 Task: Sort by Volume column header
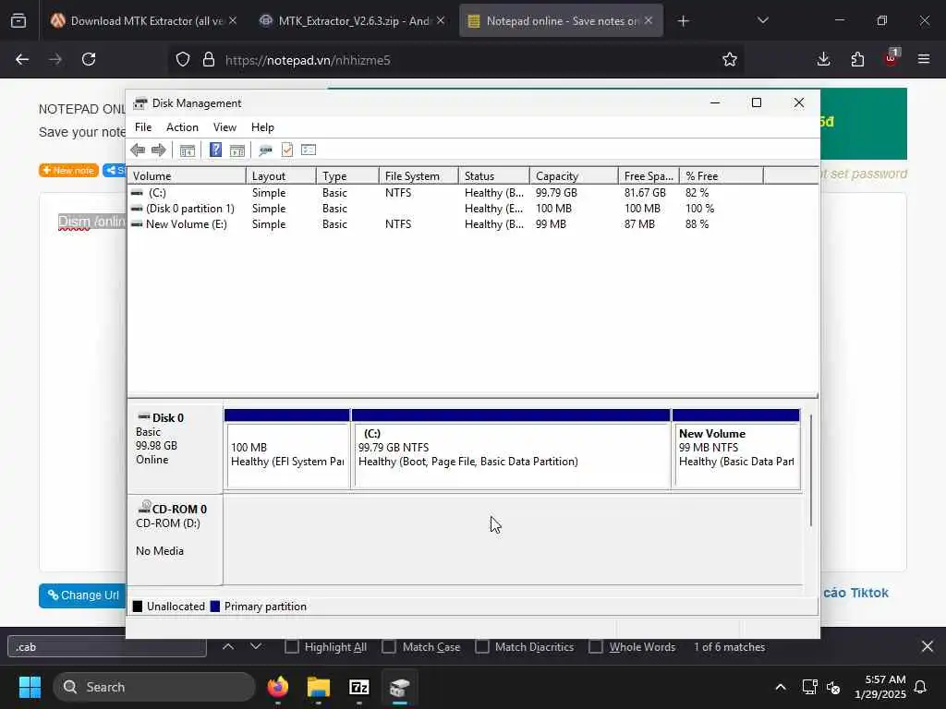coord(187,176)
